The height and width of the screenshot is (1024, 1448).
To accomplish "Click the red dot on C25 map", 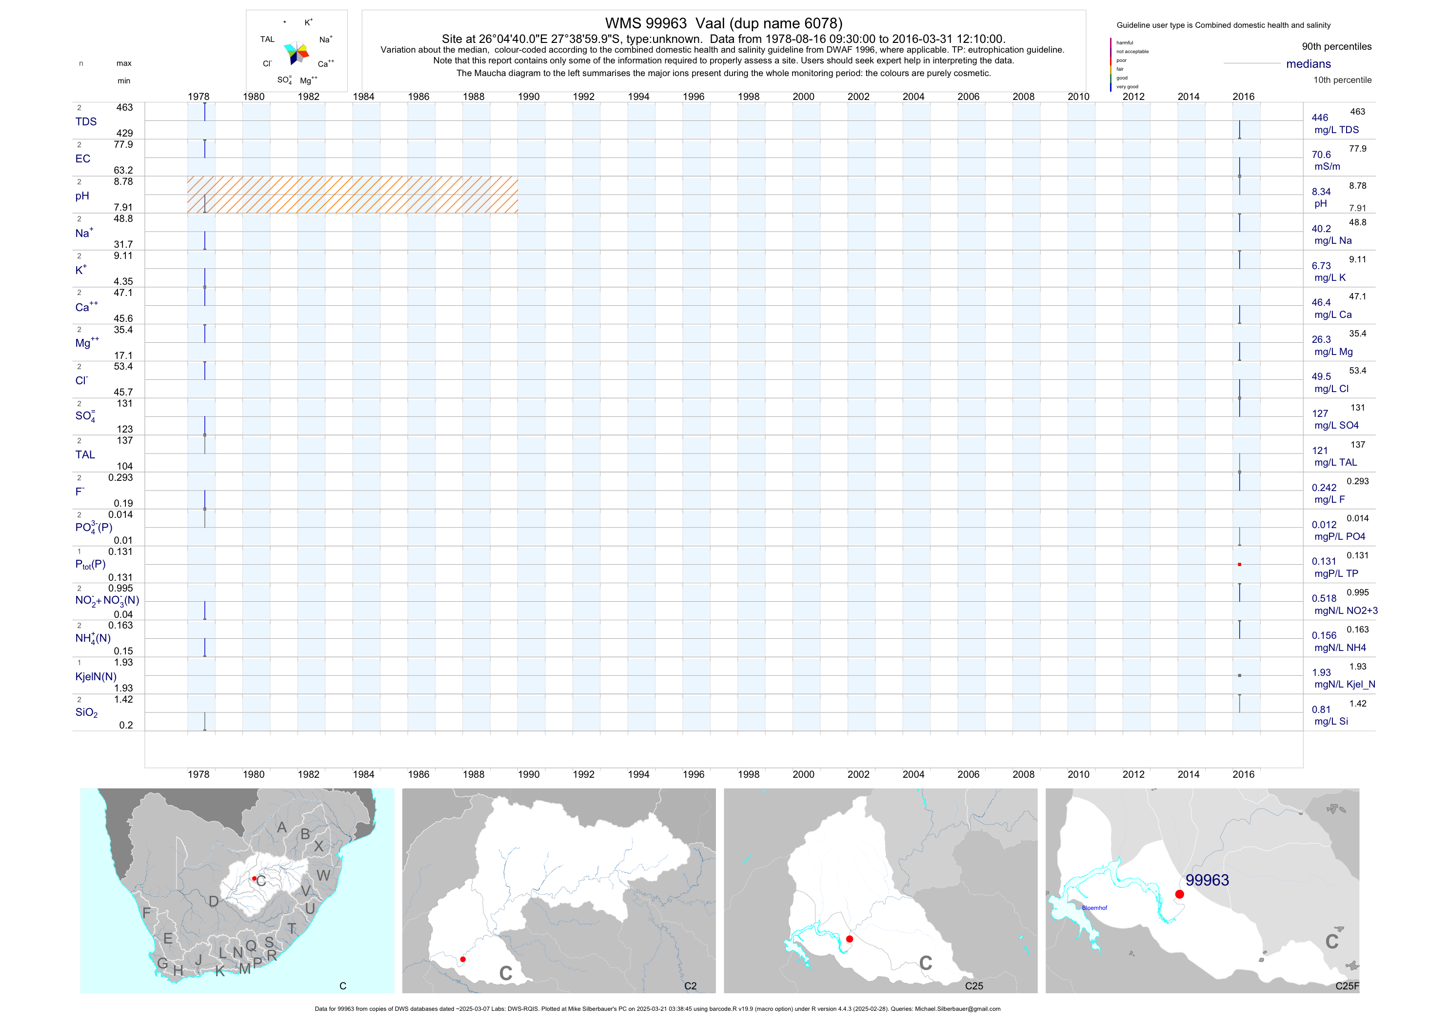I will [850, 939].
